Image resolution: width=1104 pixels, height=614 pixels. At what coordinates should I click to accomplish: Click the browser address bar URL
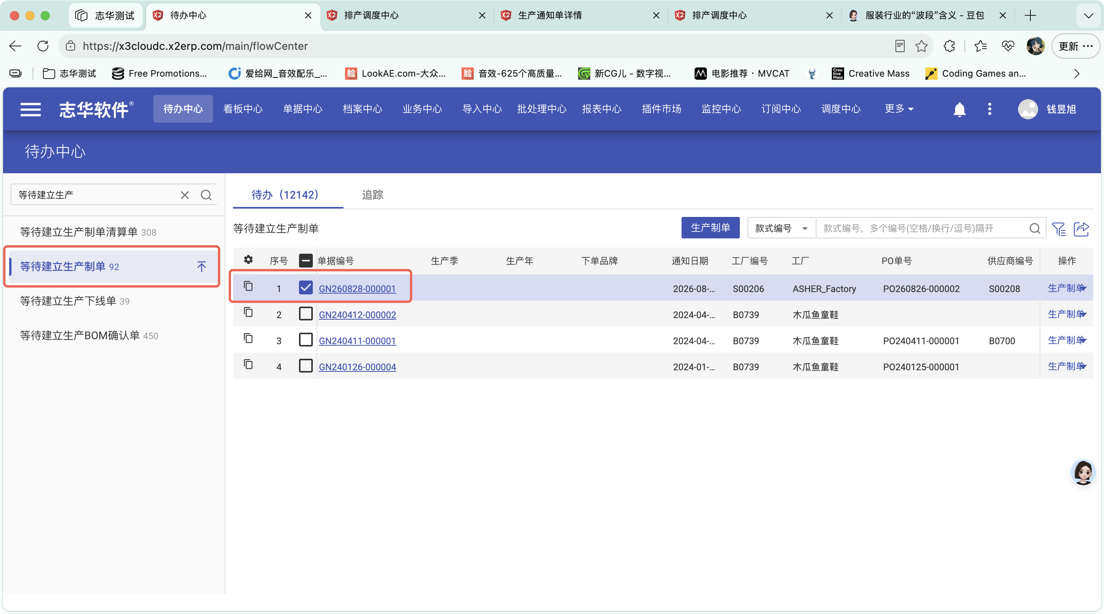[195, 46]
